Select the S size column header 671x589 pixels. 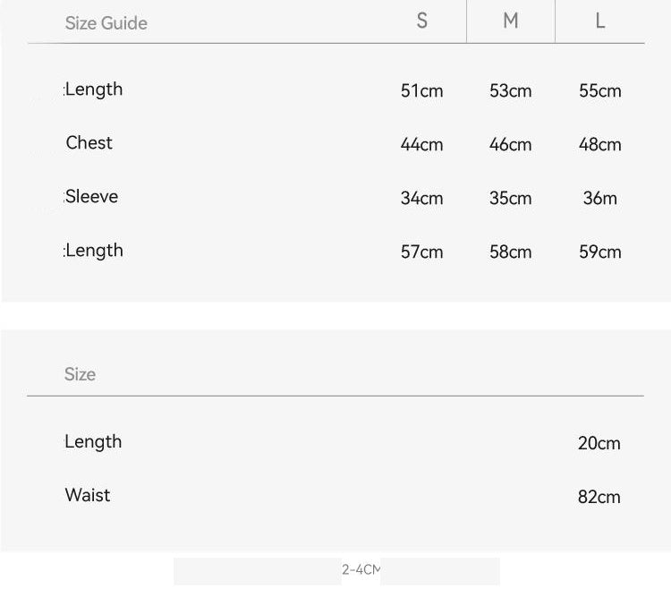[422, 21]
